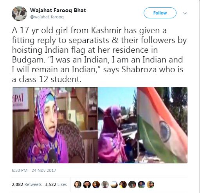Click the tweet text about Shabroza
The width and height of the screenshot is (200, 193).
pos(99,55)
